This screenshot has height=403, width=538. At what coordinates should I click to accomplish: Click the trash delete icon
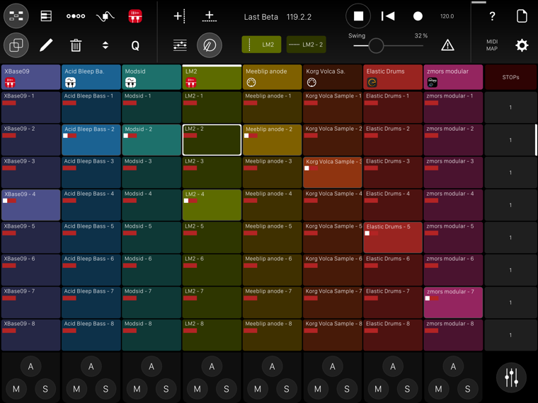(76, 45)
